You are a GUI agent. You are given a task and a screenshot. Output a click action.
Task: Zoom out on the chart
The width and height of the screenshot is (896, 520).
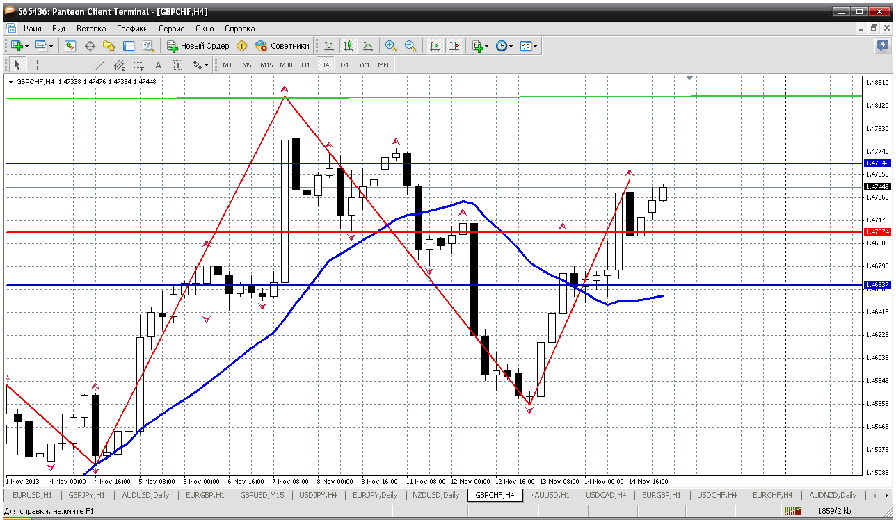[410, 46]
